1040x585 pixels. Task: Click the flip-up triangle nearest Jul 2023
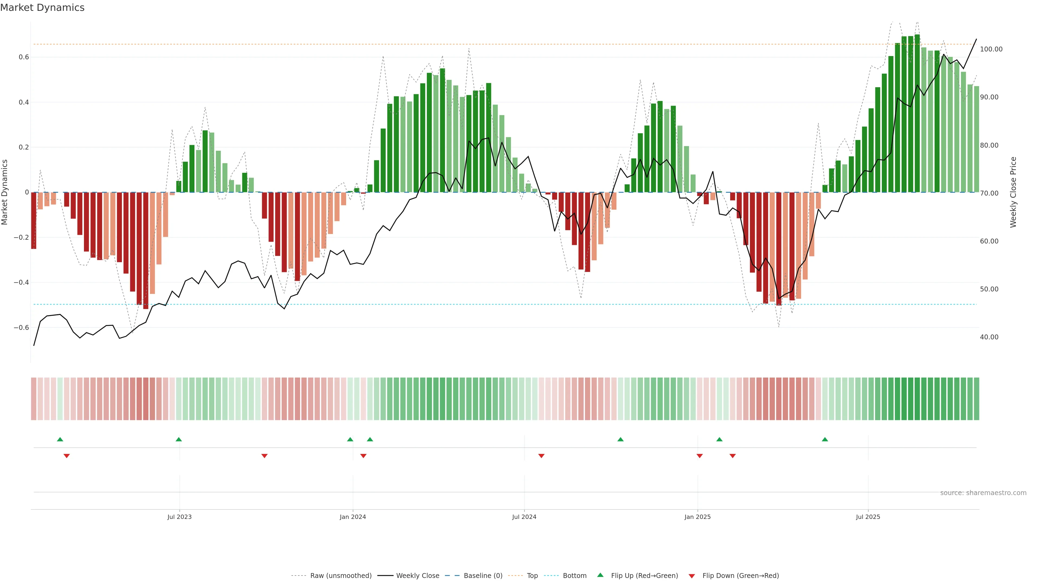click(179, 439)
